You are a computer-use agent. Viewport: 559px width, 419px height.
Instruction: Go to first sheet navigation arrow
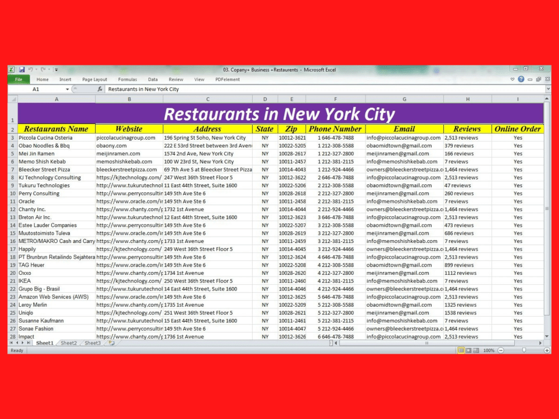click(x=11, y=343)
